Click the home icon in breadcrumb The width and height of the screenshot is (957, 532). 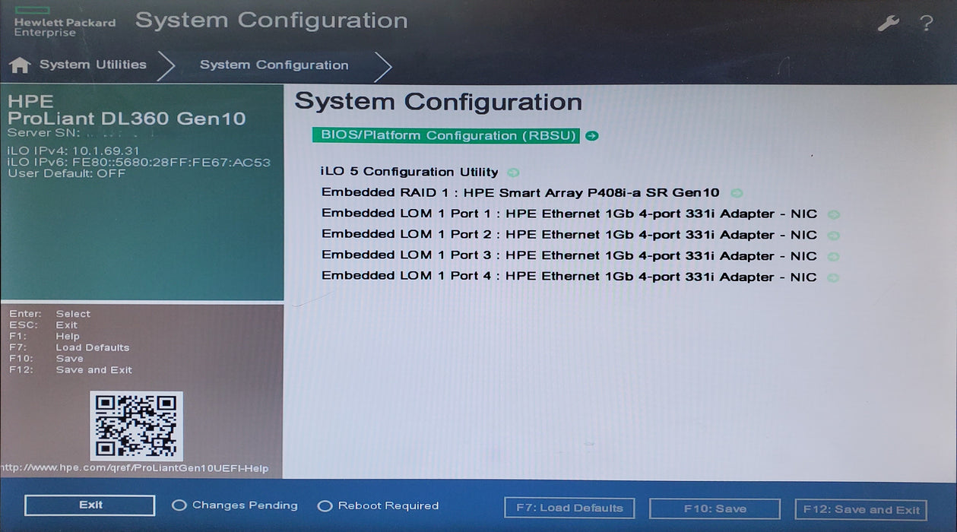[19, 65]
